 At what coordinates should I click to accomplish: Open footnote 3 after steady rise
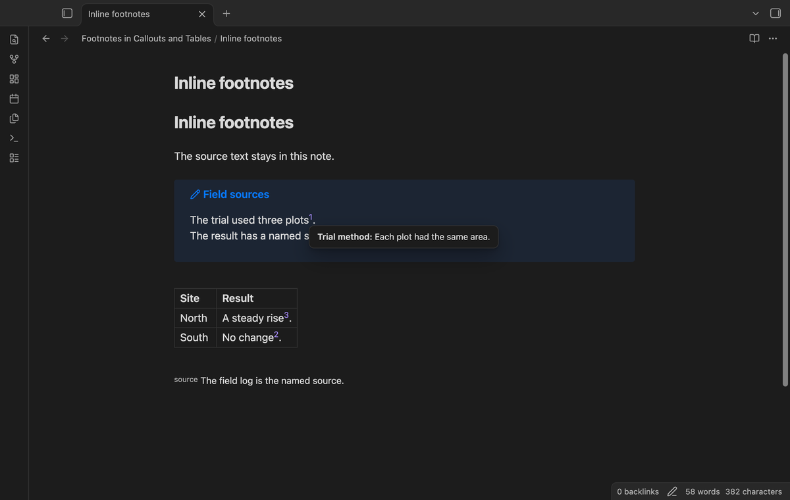point(286,315)
